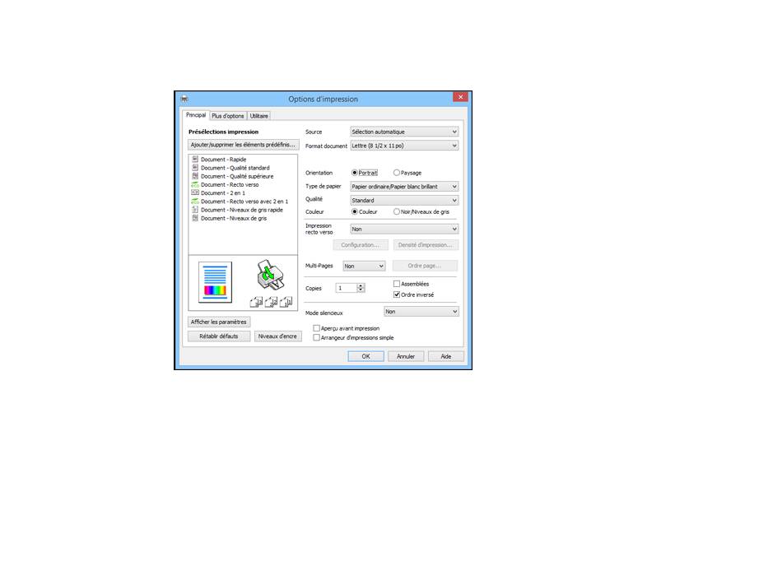This screenshot has width=782, height=584.
Task: Select the Document - Qualité supérieure preset icon
Action: (x=195, y=176)
